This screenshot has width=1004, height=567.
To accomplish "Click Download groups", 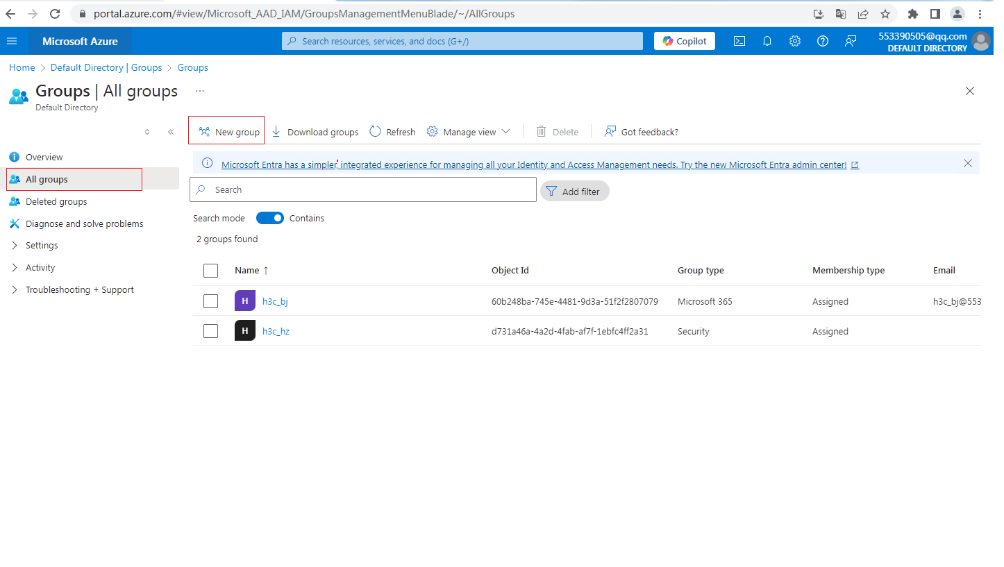I will tap(315, 132).
